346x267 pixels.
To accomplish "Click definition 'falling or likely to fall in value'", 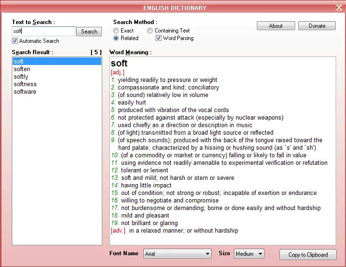I will [x=214, y=155].
